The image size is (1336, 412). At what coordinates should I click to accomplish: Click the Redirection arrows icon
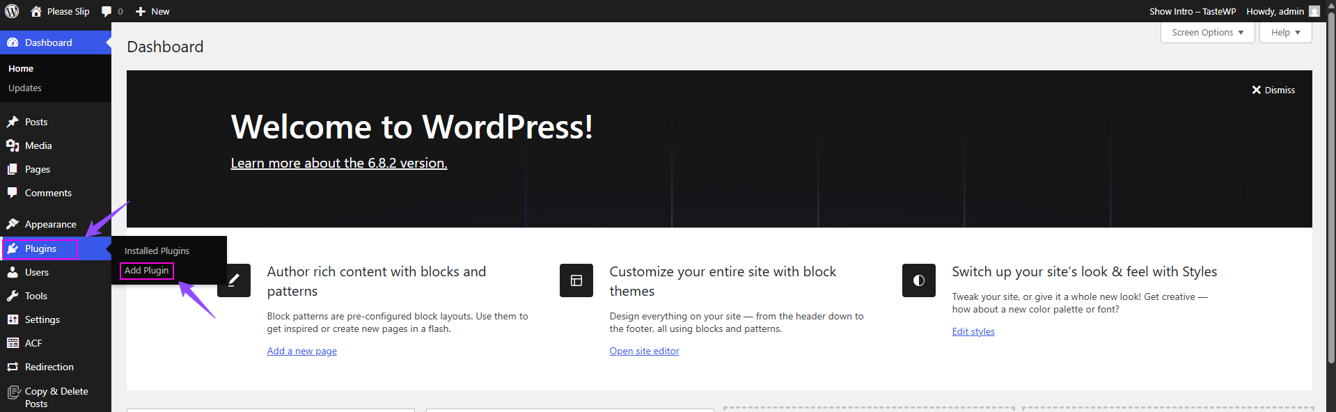(x=13, y=367)
